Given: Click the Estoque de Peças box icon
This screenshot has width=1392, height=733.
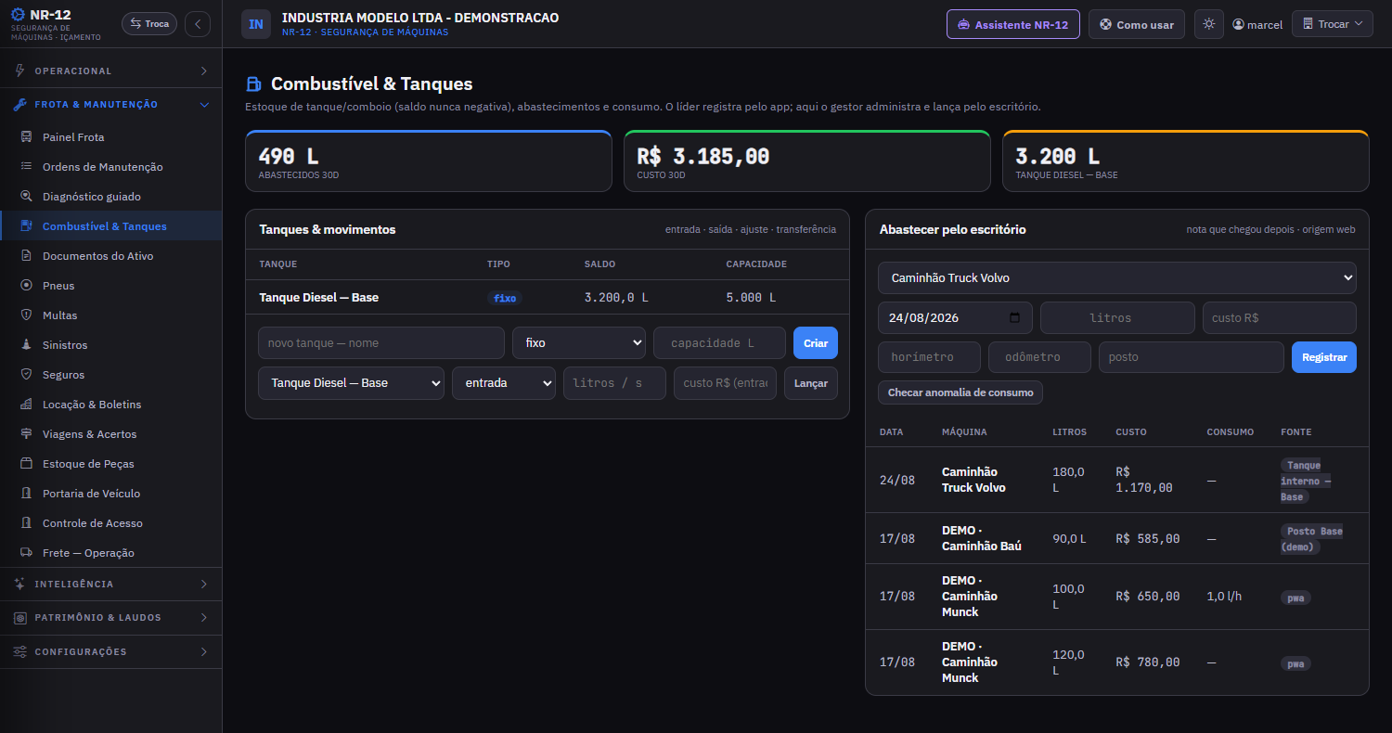Looking at the screenshot, I should [x=26, y=464].
